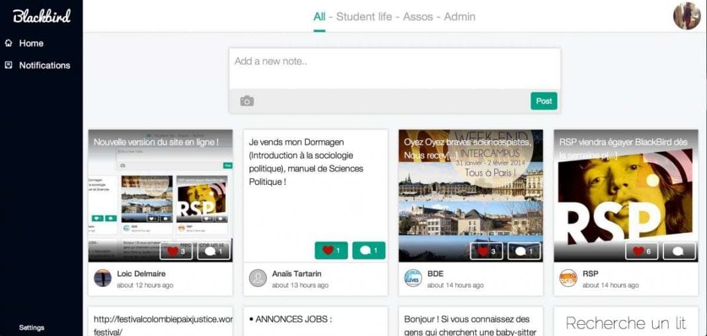Click the Je vends mon Dormagen text
This screenshot has height=336, width=707.
(x=306, y=162)
